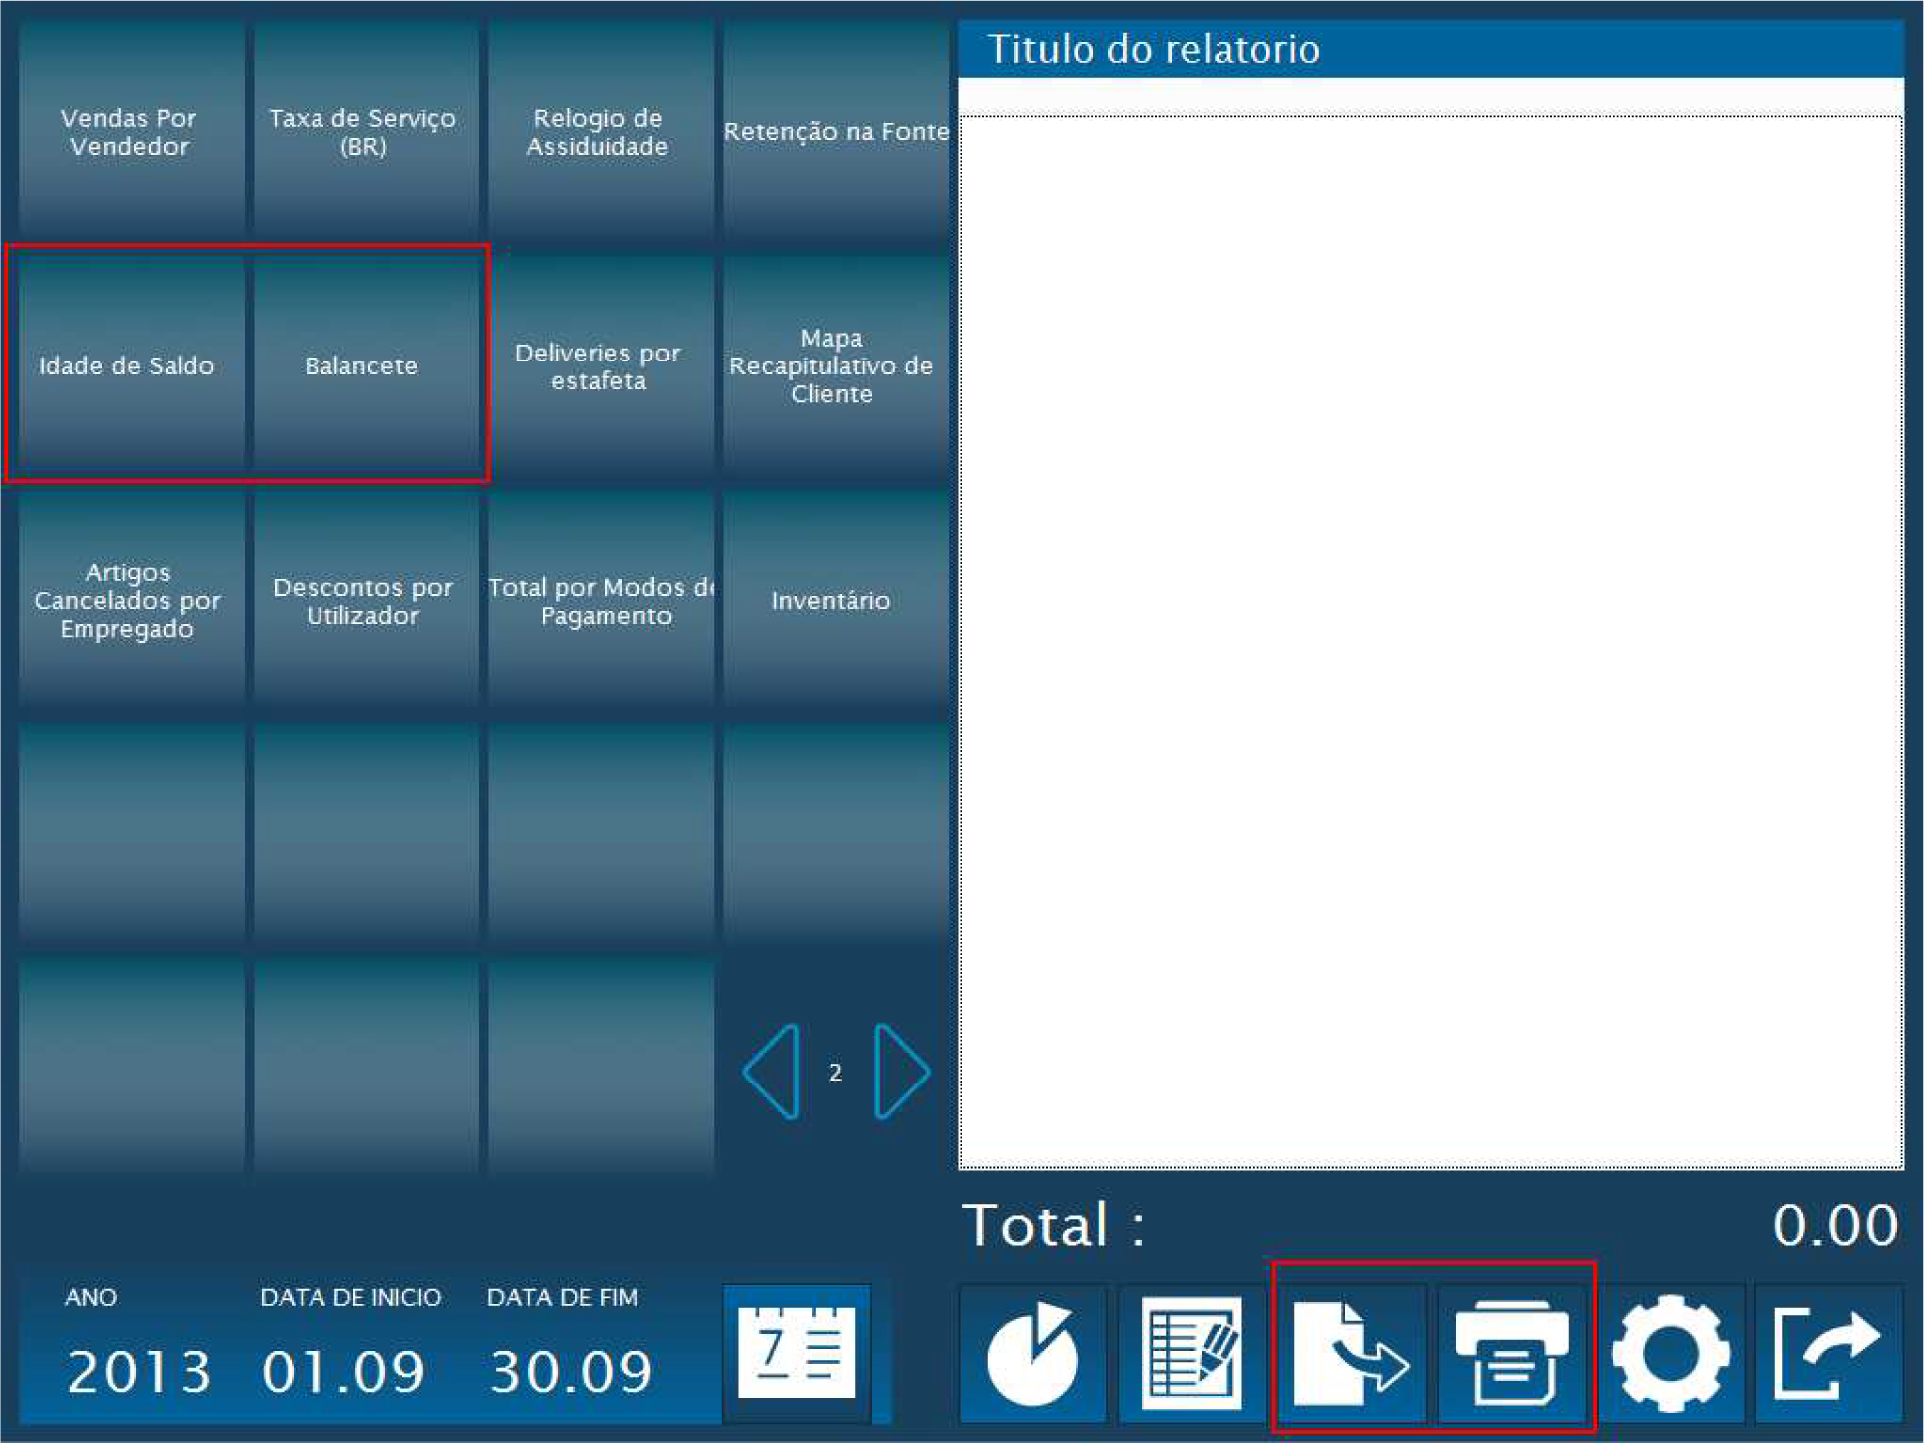Viewport: 1924px width, 1444px height.
Task: Click the DATA DE INICIO 01.09 field
Action: [x=344, y=1369]
